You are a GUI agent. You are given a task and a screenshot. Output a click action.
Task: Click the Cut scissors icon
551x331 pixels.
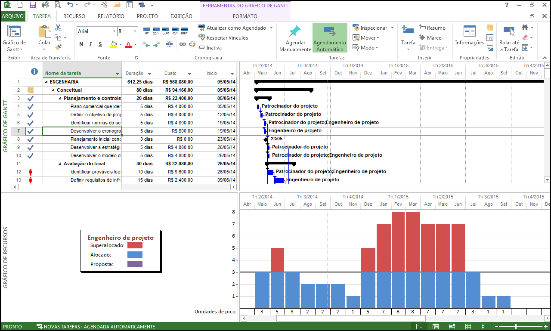pyautogui.click(x=58, y=28)
